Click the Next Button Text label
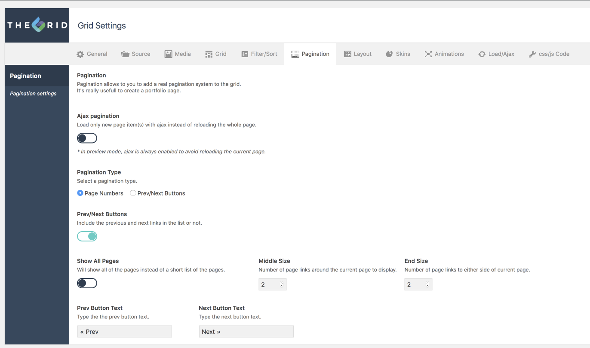The height and width of the screenshot is (348, 590). point(222,308)
